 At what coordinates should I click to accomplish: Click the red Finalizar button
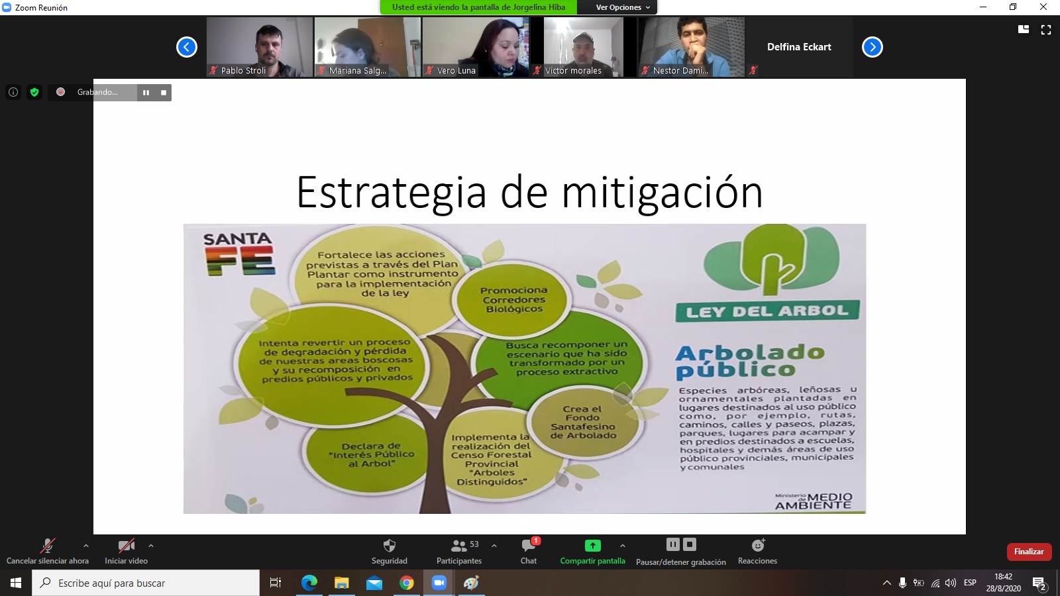tap(1029, 552)
